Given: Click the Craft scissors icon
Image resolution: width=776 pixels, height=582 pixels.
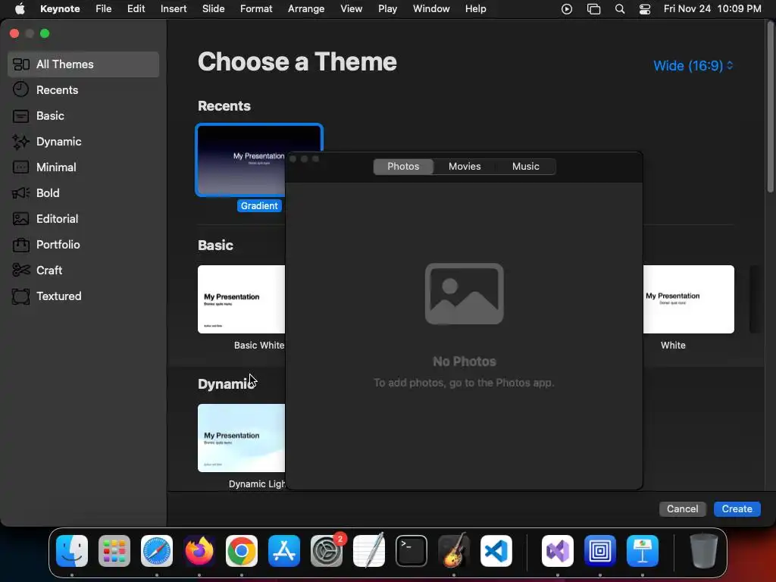Looking at the screenshot, I should tap(20, 271).
